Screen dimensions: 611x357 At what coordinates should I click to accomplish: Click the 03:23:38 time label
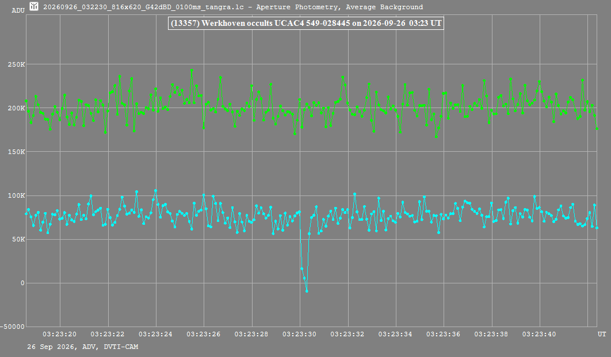(x=491, y=334)
